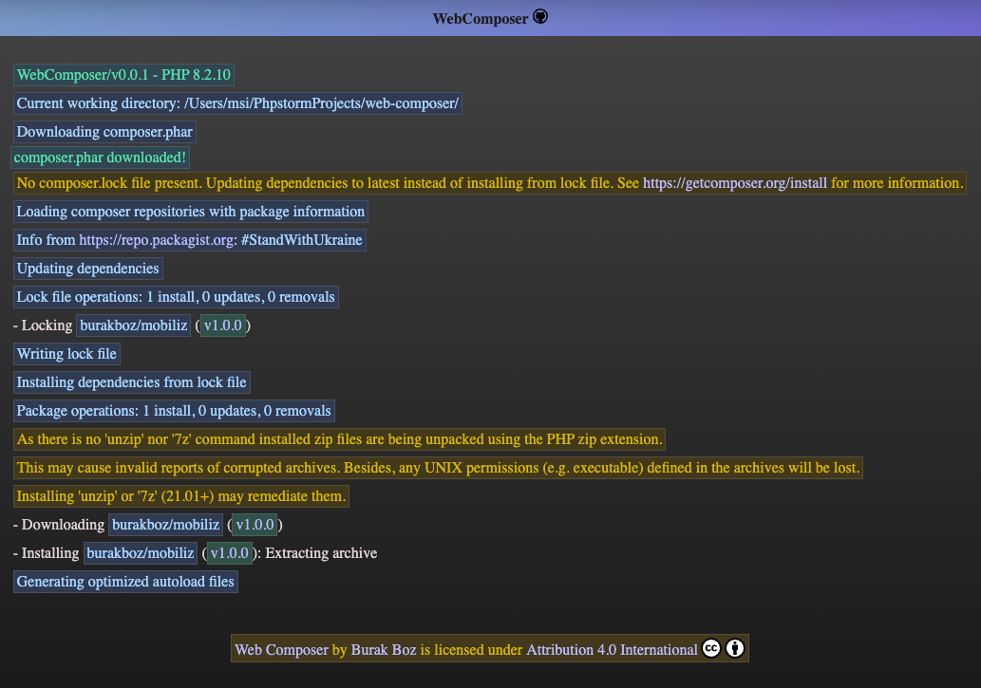Click the Attribution person icon in footer
Screen dimensions: 981x688
(735, 648)
